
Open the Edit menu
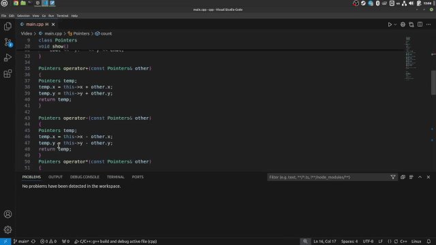[x=12, y=16]
